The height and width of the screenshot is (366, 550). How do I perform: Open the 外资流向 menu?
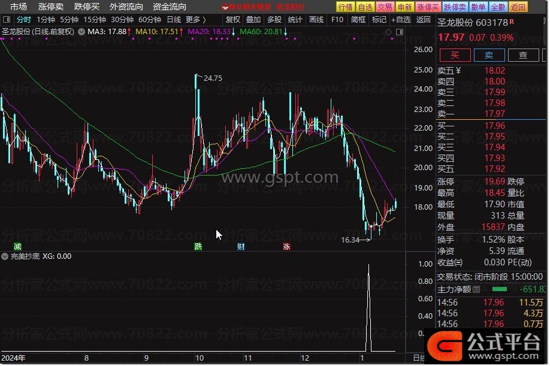coord(126,7)
